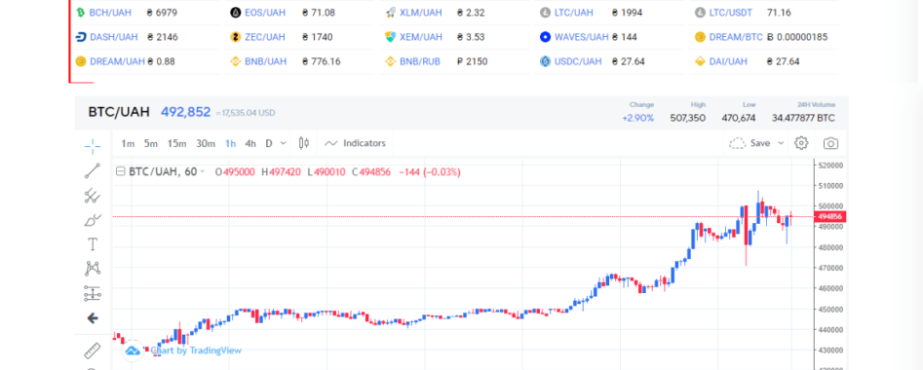Viewport: 923px width, 370px height.
Task: Click the DREAM/UAH coin icon
Action: pos(81,61)
